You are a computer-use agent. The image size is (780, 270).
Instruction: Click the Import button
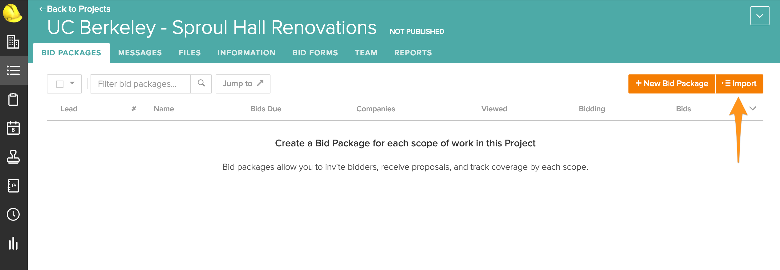tap(740, 84)
